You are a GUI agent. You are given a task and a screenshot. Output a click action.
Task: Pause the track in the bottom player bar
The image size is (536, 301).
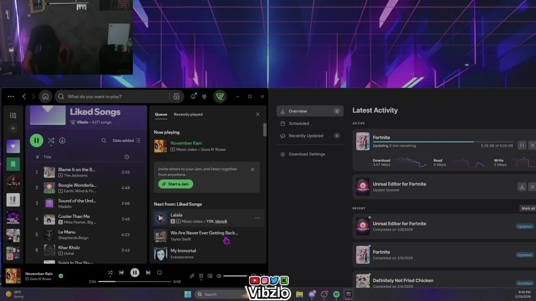coord(134,273)
